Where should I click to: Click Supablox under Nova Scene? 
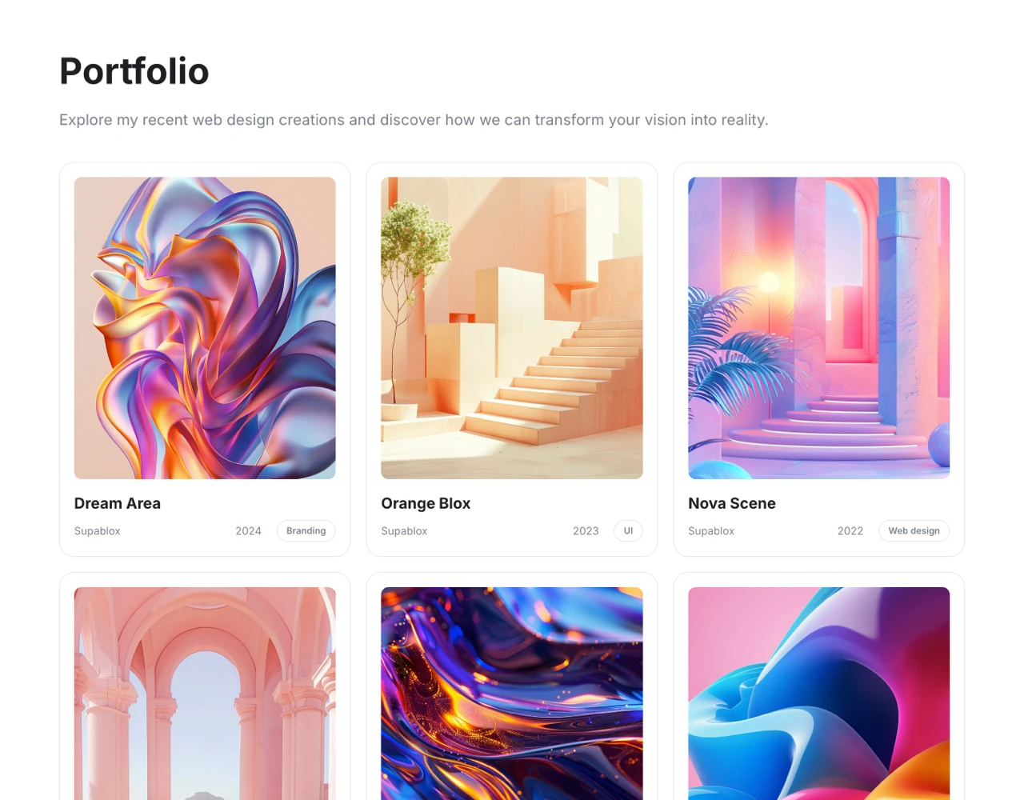tap(711, 531)
